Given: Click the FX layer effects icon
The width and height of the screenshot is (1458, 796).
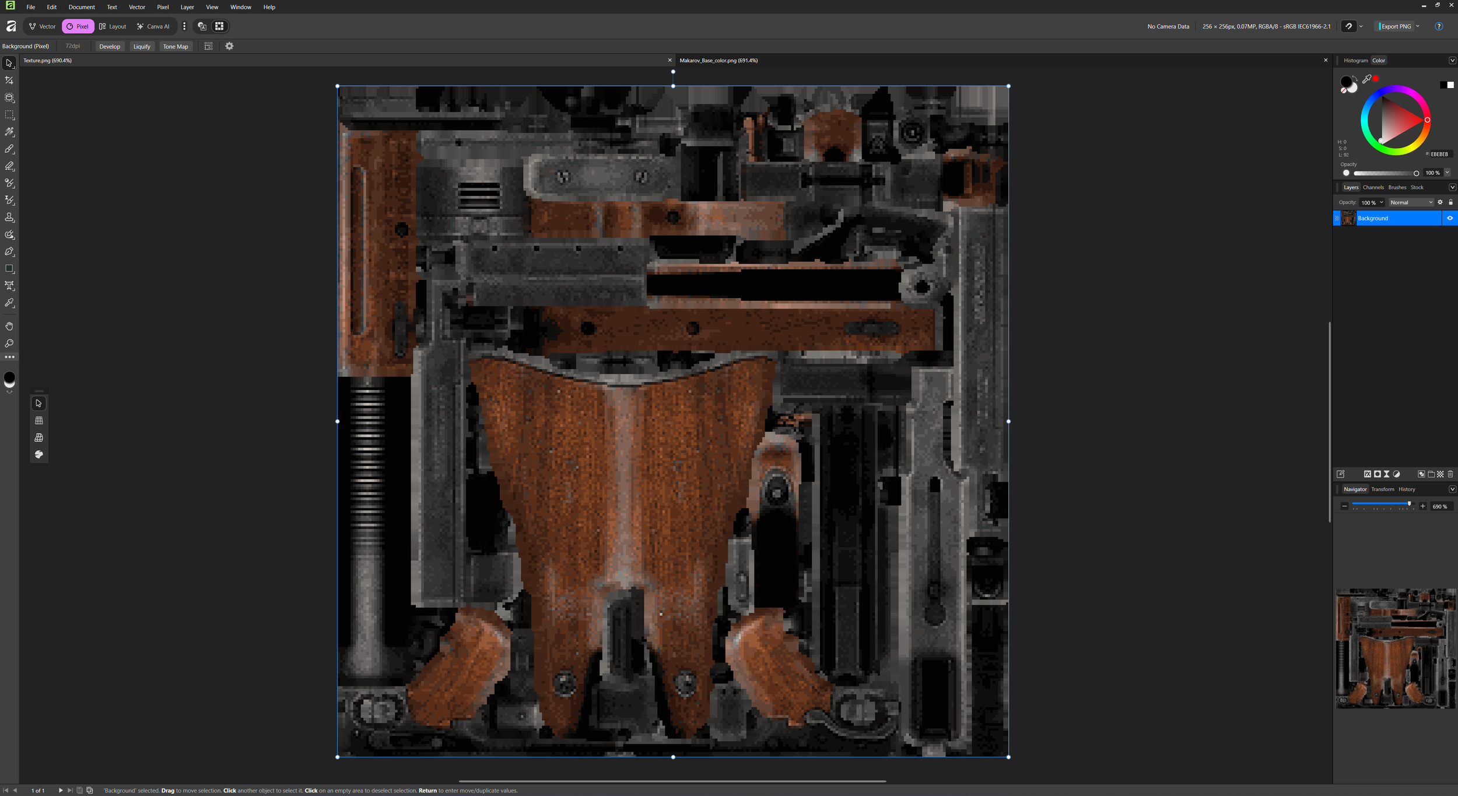Looking at the screenshot, I should pyautogui.click(x=1367, y=474).
